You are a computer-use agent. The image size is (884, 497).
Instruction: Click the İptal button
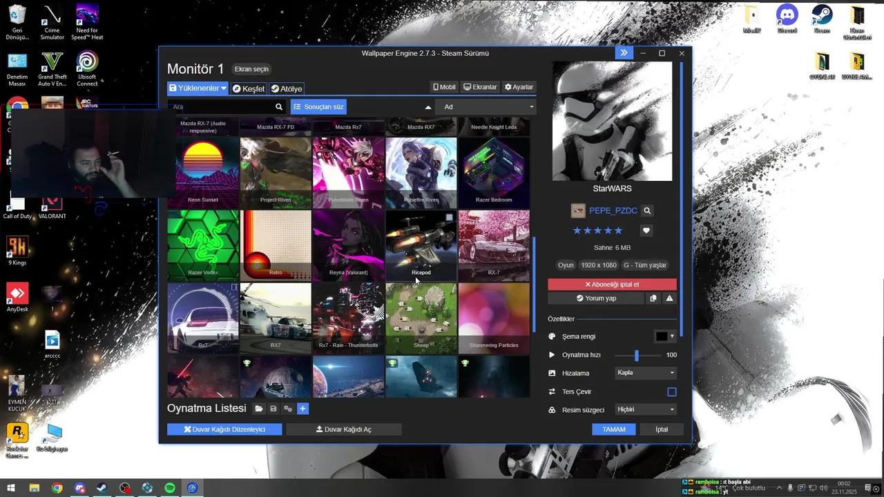[662, 429]
